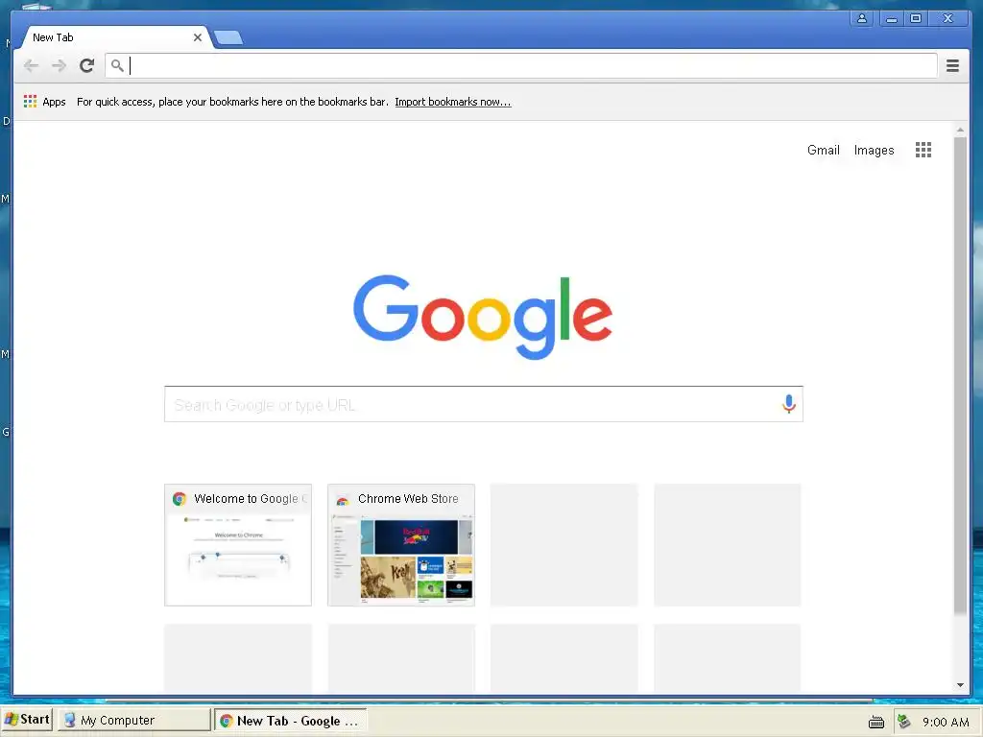Close the Chrome window
The height and width of the screenshot is (737, 983).
click(947, 19)
